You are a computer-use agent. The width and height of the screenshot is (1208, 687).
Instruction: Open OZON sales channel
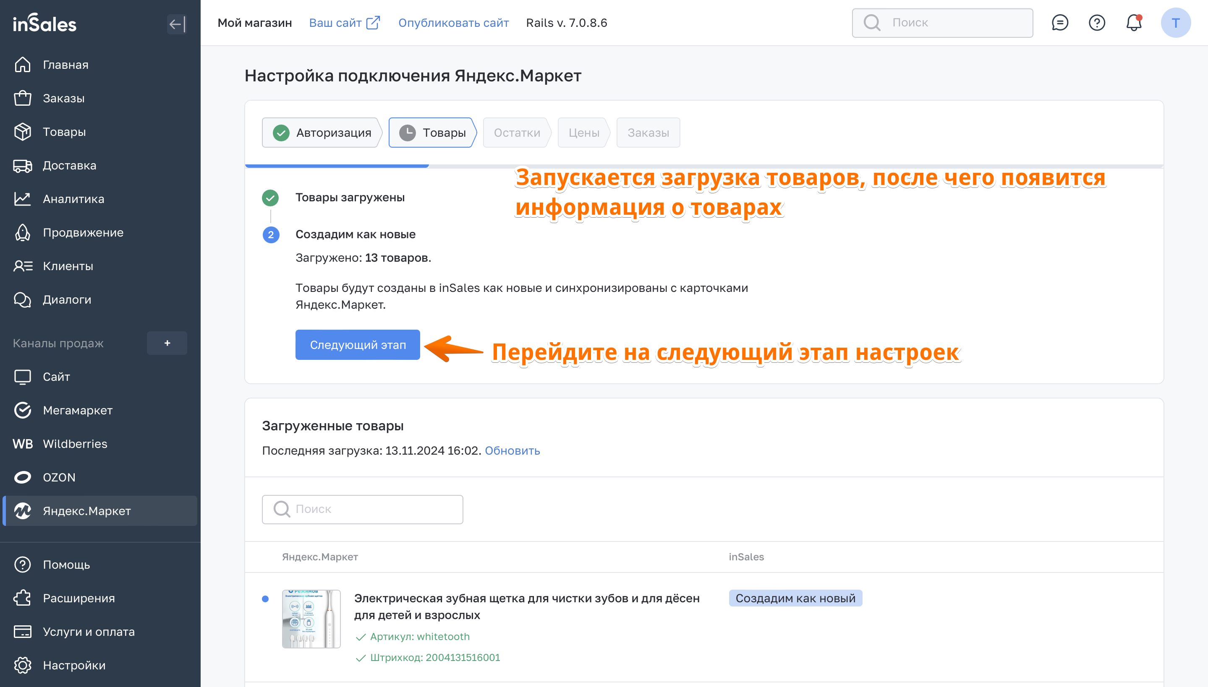[59, 477]
